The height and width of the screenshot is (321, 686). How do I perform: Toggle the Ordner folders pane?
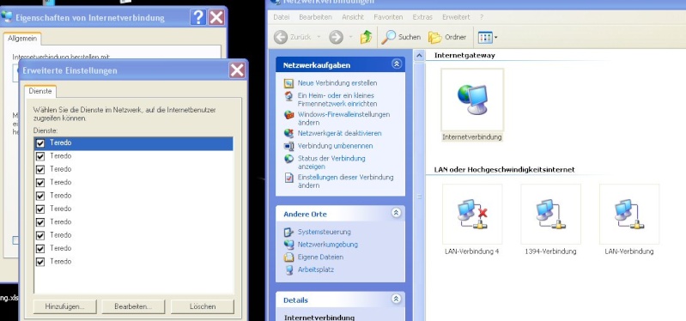pos(447,37)
